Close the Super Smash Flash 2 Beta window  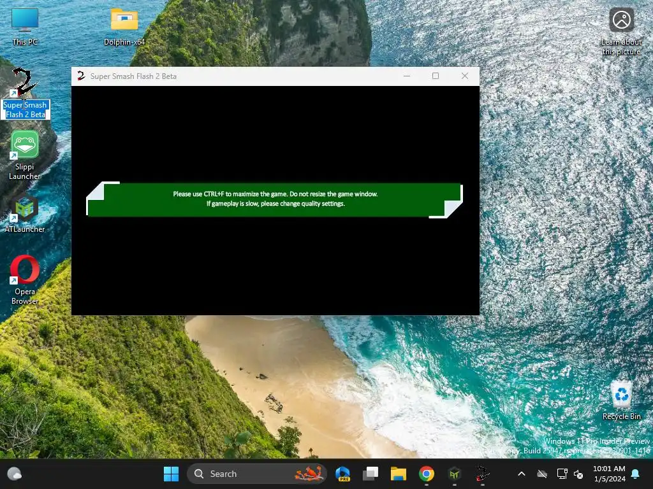click(x=465, y=76)
